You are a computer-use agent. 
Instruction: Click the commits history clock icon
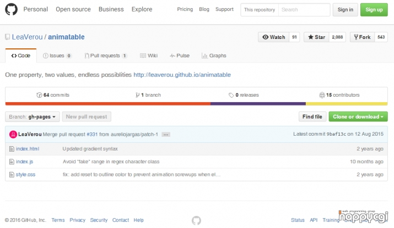tap(39, 95)
